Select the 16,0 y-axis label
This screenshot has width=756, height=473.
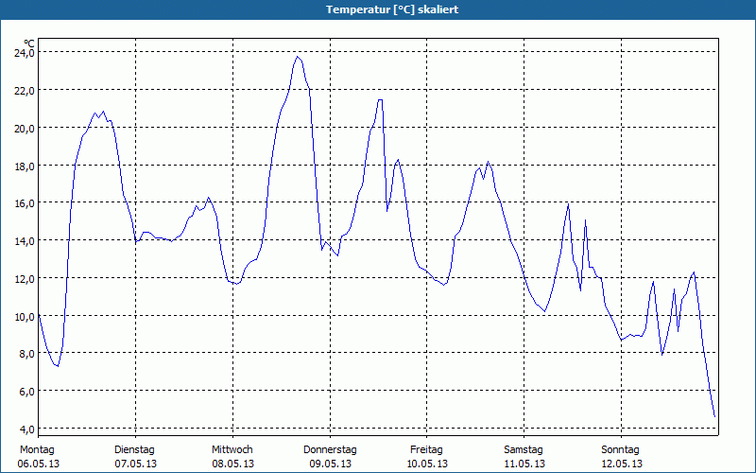(25, 203)
